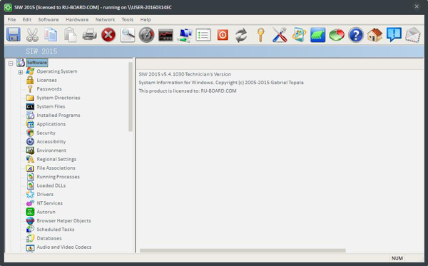Open the Tools menu
This screenshot has width=428, height=266.
coord(128,20)
